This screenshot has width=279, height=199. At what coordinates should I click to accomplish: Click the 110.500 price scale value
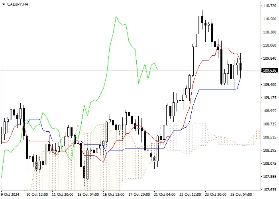tap(269, 19)
